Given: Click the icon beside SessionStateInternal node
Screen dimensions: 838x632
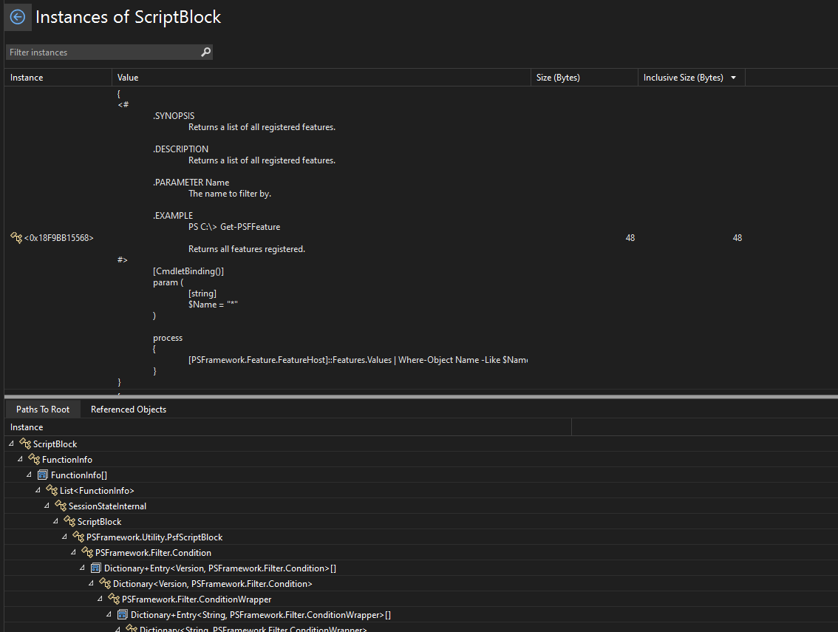Looking at the screenshot, I should pos(60,506).
